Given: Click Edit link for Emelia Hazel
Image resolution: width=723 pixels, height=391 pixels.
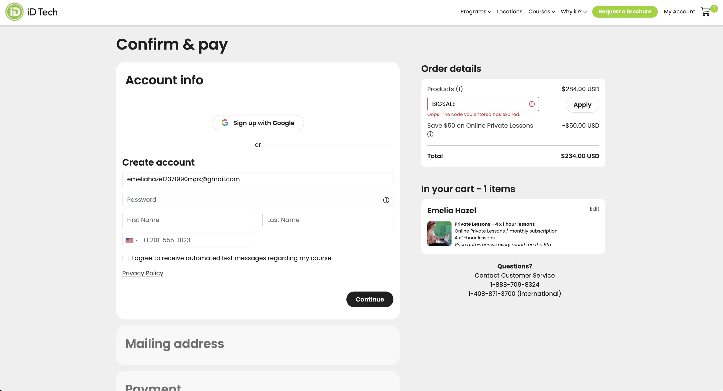Looking at the screenshot, I should click(x=594, y=209).
